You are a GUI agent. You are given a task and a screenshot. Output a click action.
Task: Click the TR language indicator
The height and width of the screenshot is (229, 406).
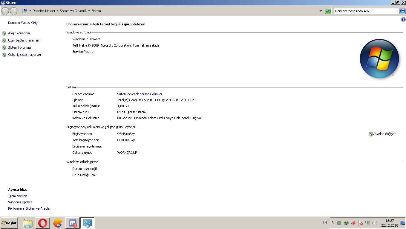325,222
